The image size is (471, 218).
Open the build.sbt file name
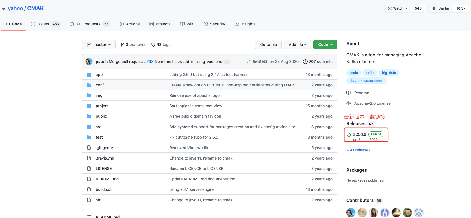(x=104, y=189)
